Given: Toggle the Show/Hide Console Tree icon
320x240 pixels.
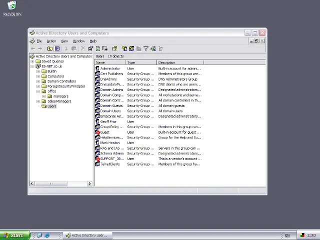Looking at the screenshot, I should tap(57, 48).
